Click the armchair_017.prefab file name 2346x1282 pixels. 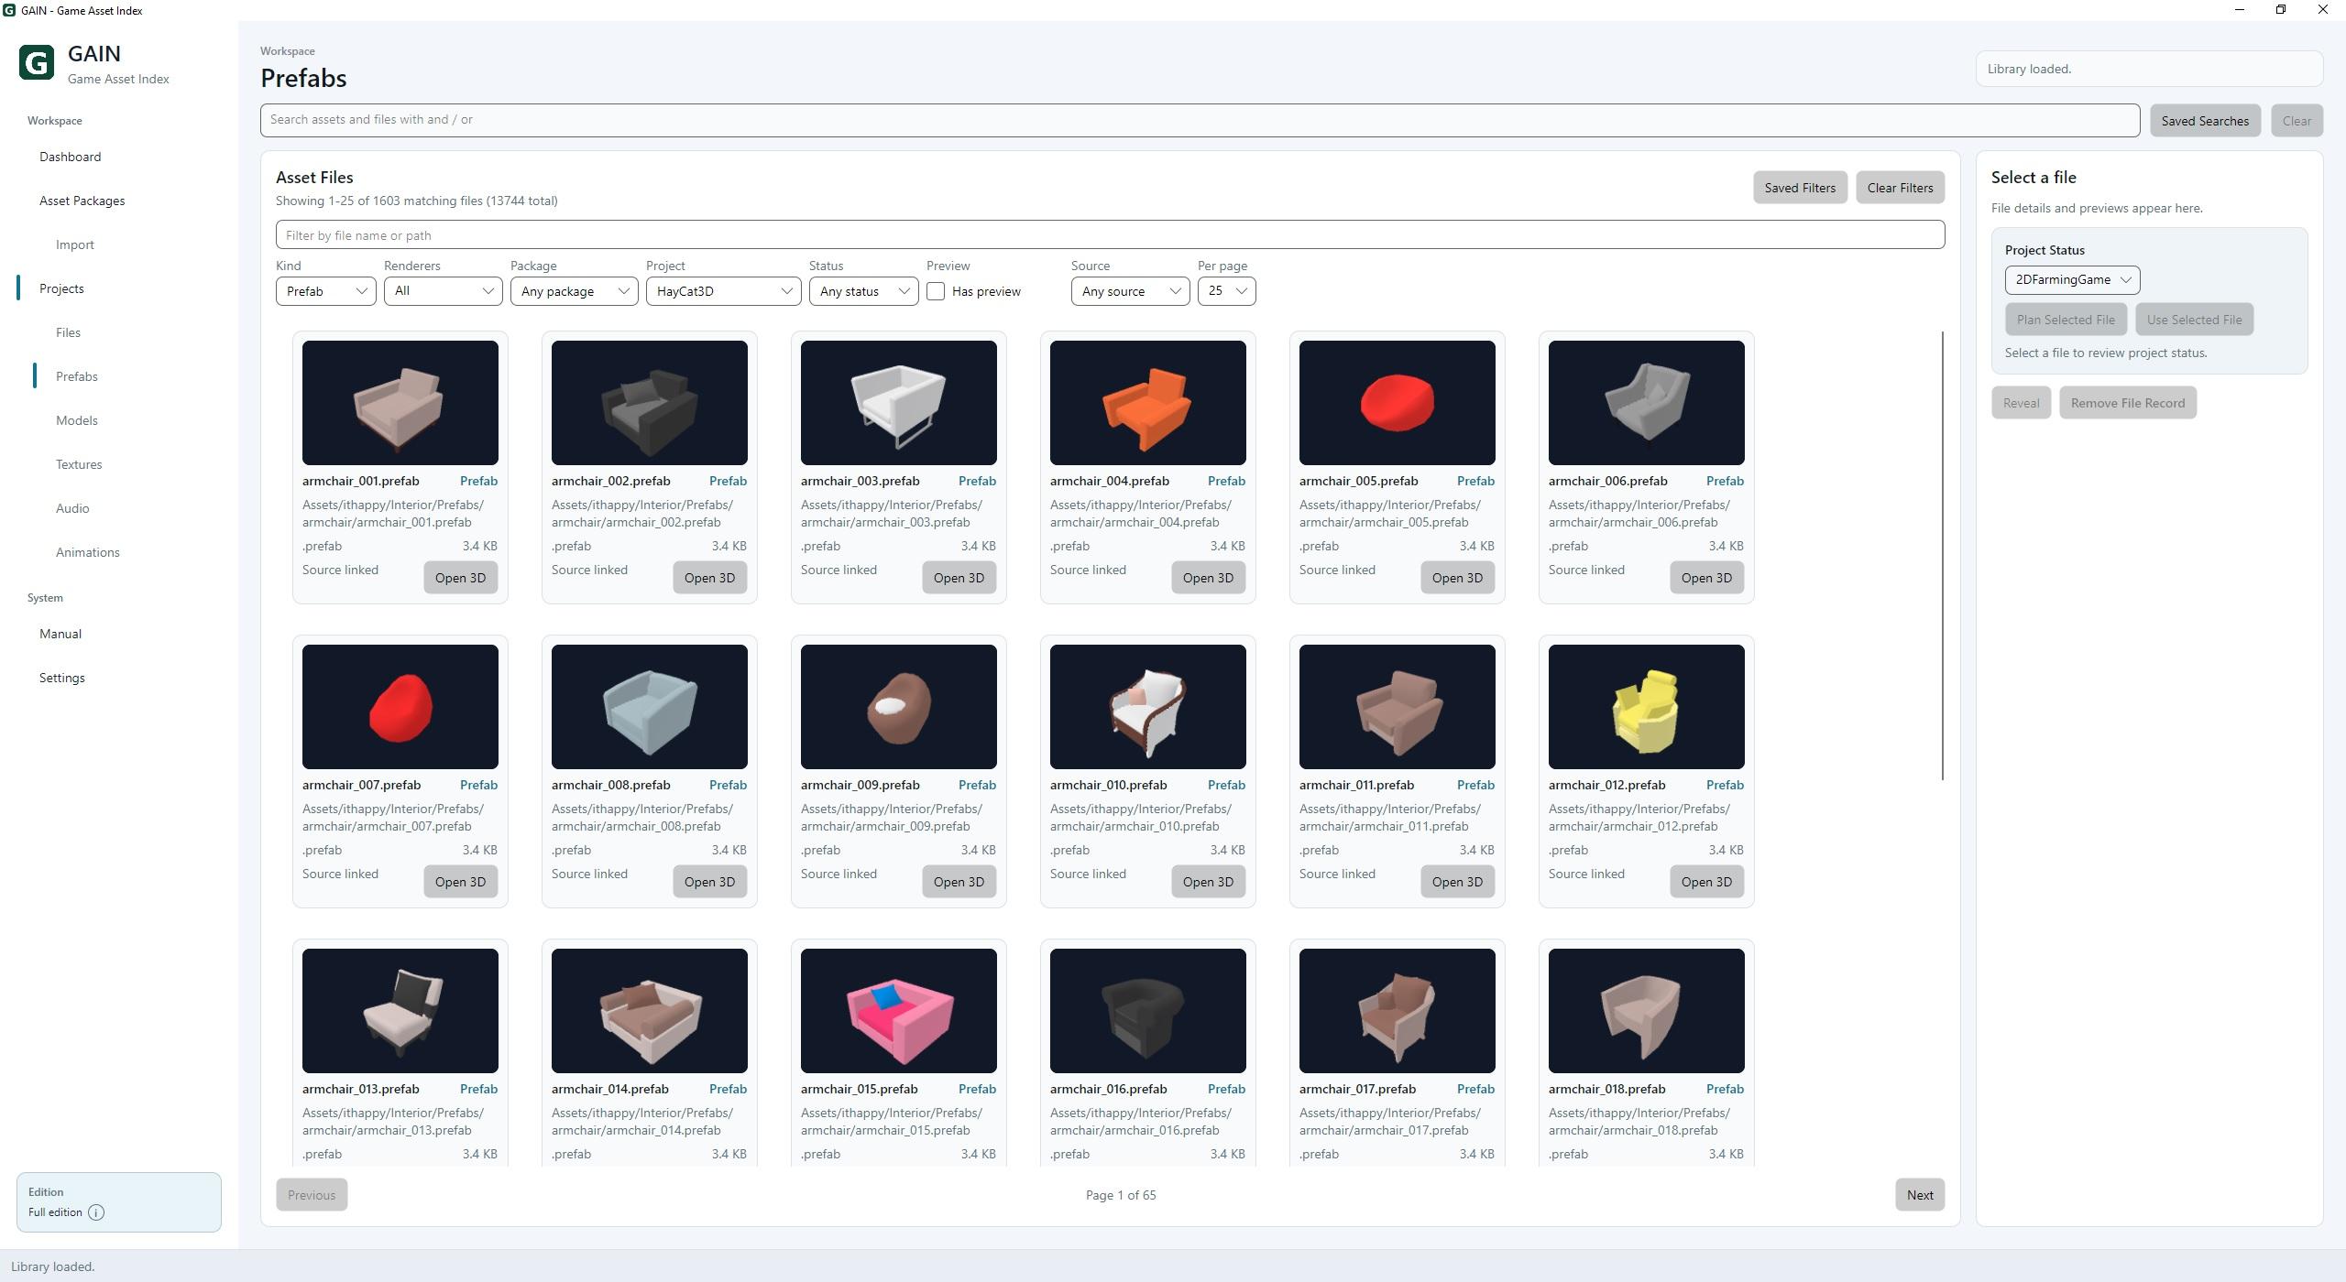coord(1357,1090)
